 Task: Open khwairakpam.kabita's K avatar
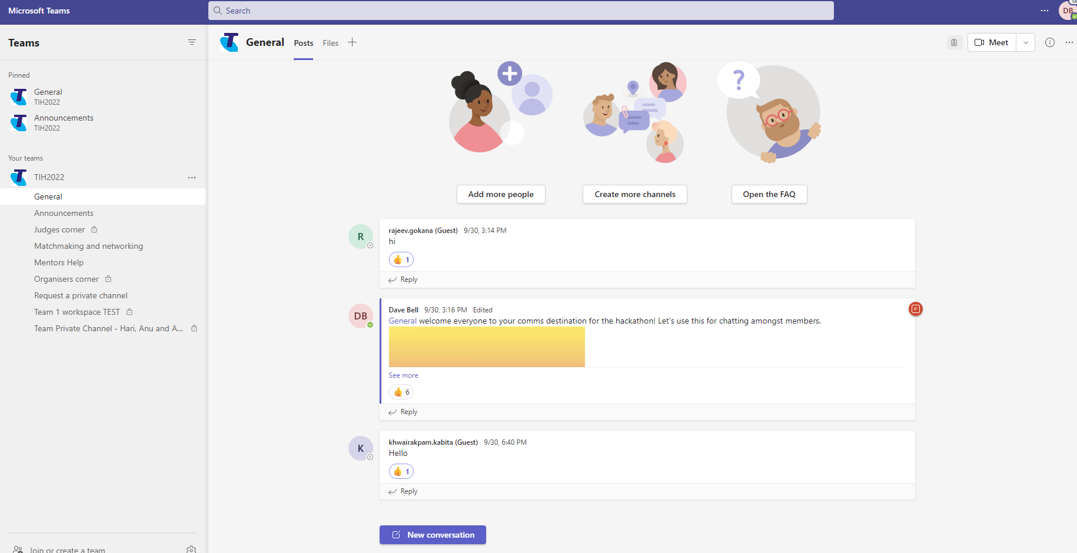click(x=361, y=448)
